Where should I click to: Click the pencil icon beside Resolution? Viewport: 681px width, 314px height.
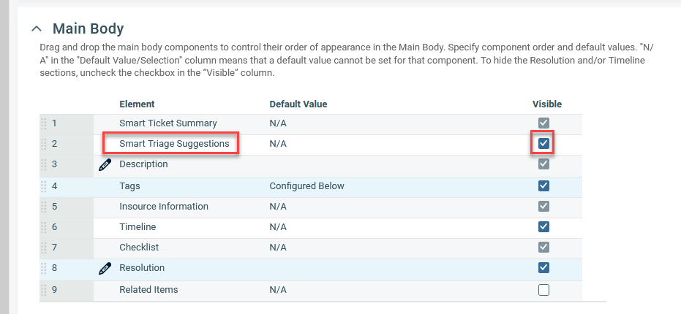105,269
